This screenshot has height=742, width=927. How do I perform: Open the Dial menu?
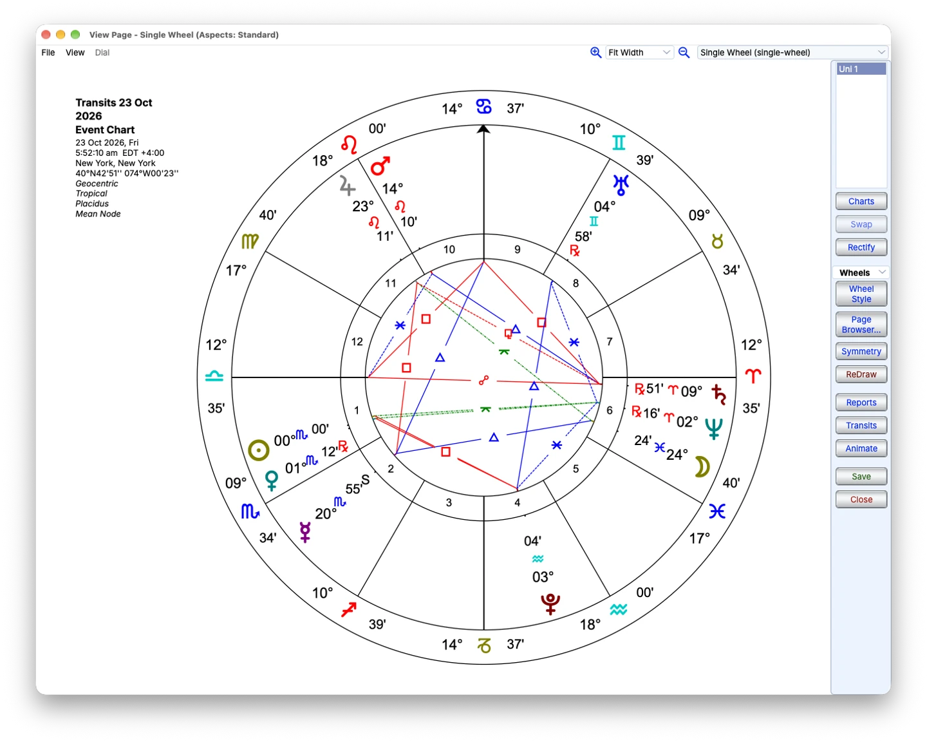tap(102, 53)
